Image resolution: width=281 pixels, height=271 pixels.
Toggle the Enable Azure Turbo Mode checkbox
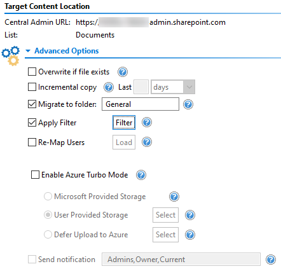35,175
